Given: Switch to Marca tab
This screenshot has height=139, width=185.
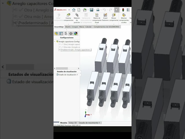Looking at the screenshot, I should (82, 27).
